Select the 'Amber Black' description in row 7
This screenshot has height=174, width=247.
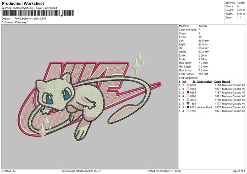(205, 107)
